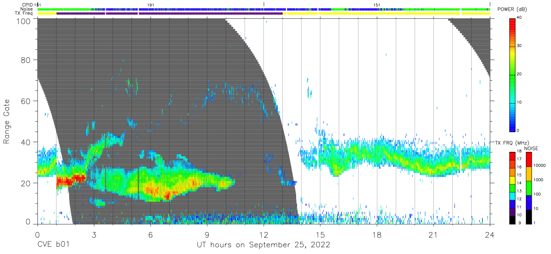Click the Range Gate tick label '40'
Image resolution: width=551 pixels, height=254 pixels.
[x=26, y=142]
